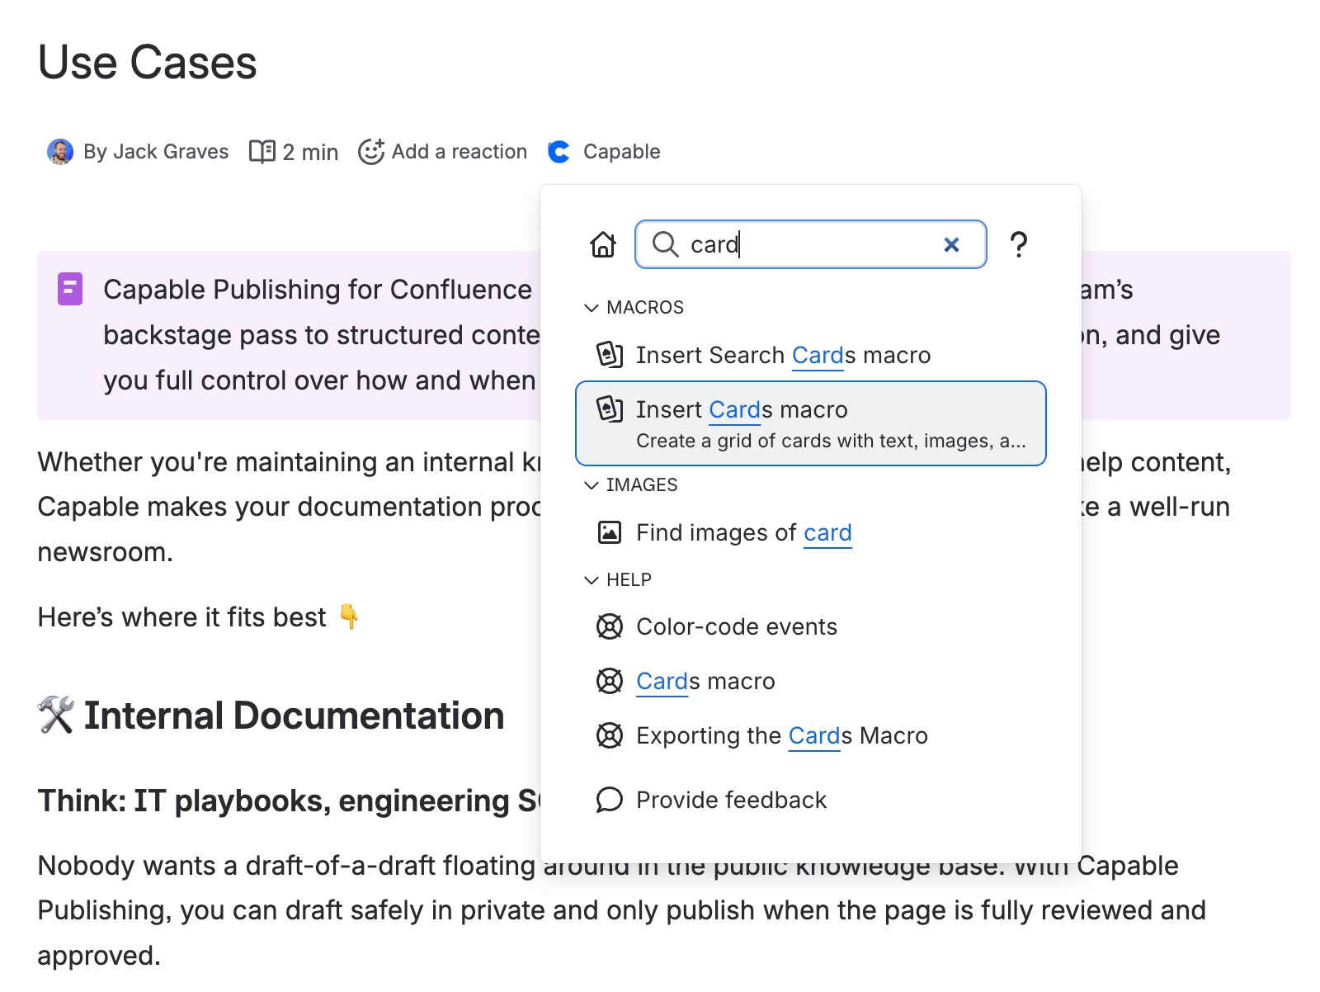1320x992 pixels.
Task: Click the life-ring icon next to Color-code events
Action: tap(609, 626)
